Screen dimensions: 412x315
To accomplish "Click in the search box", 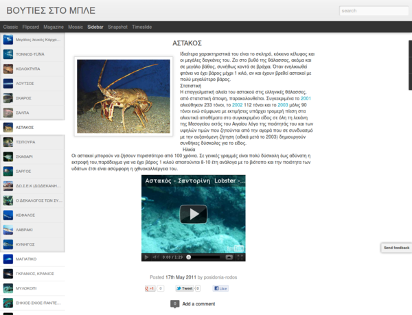I will [374, 11].
